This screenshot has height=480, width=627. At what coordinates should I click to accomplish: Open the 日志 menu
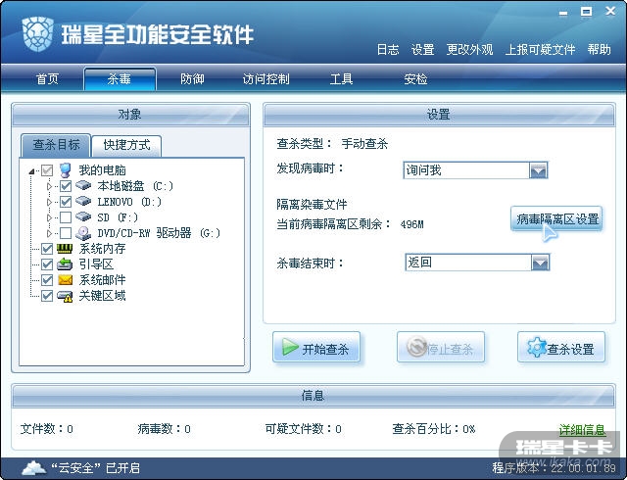(x=388, y=49)
